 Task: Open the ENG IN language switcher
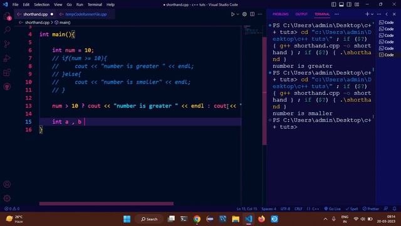point(345,219)
